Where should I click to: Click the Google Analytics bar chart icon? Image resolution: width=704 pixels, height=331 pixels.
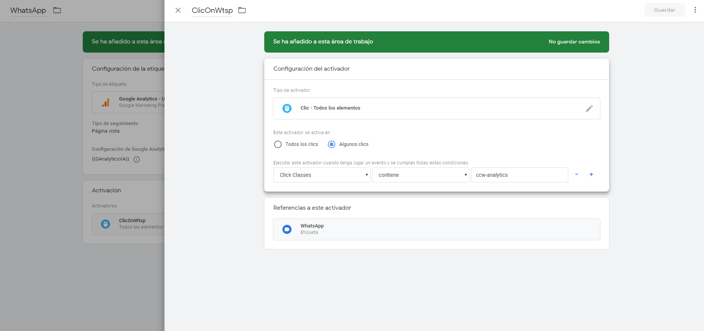pyautogui.click(x=105, y=102)
